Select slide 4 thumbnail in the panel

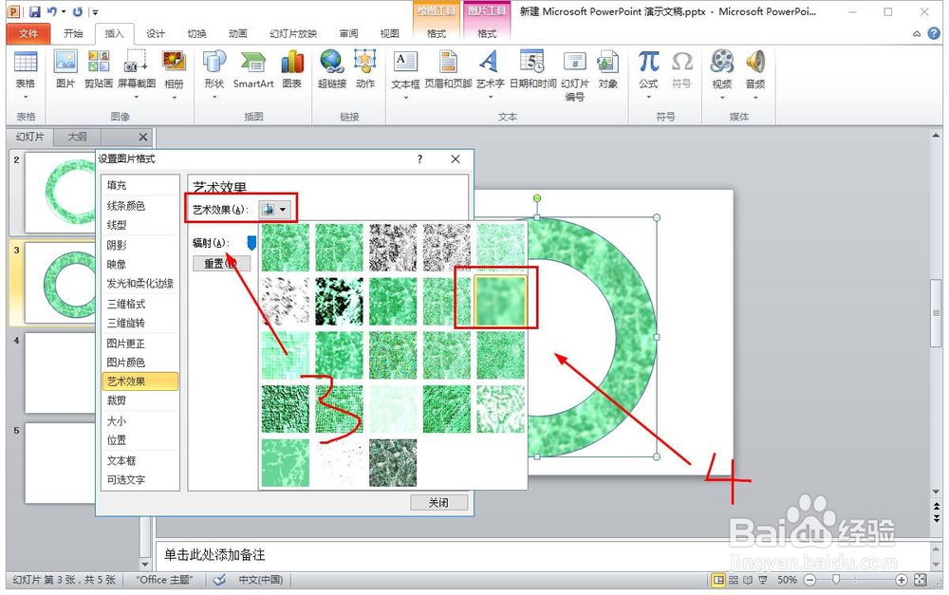[x=59, y=373]
